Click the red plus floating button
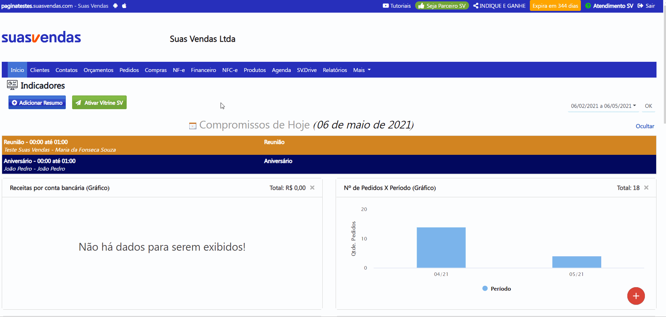The width and height of the screenshot is (666, 317). click(636, 296)
